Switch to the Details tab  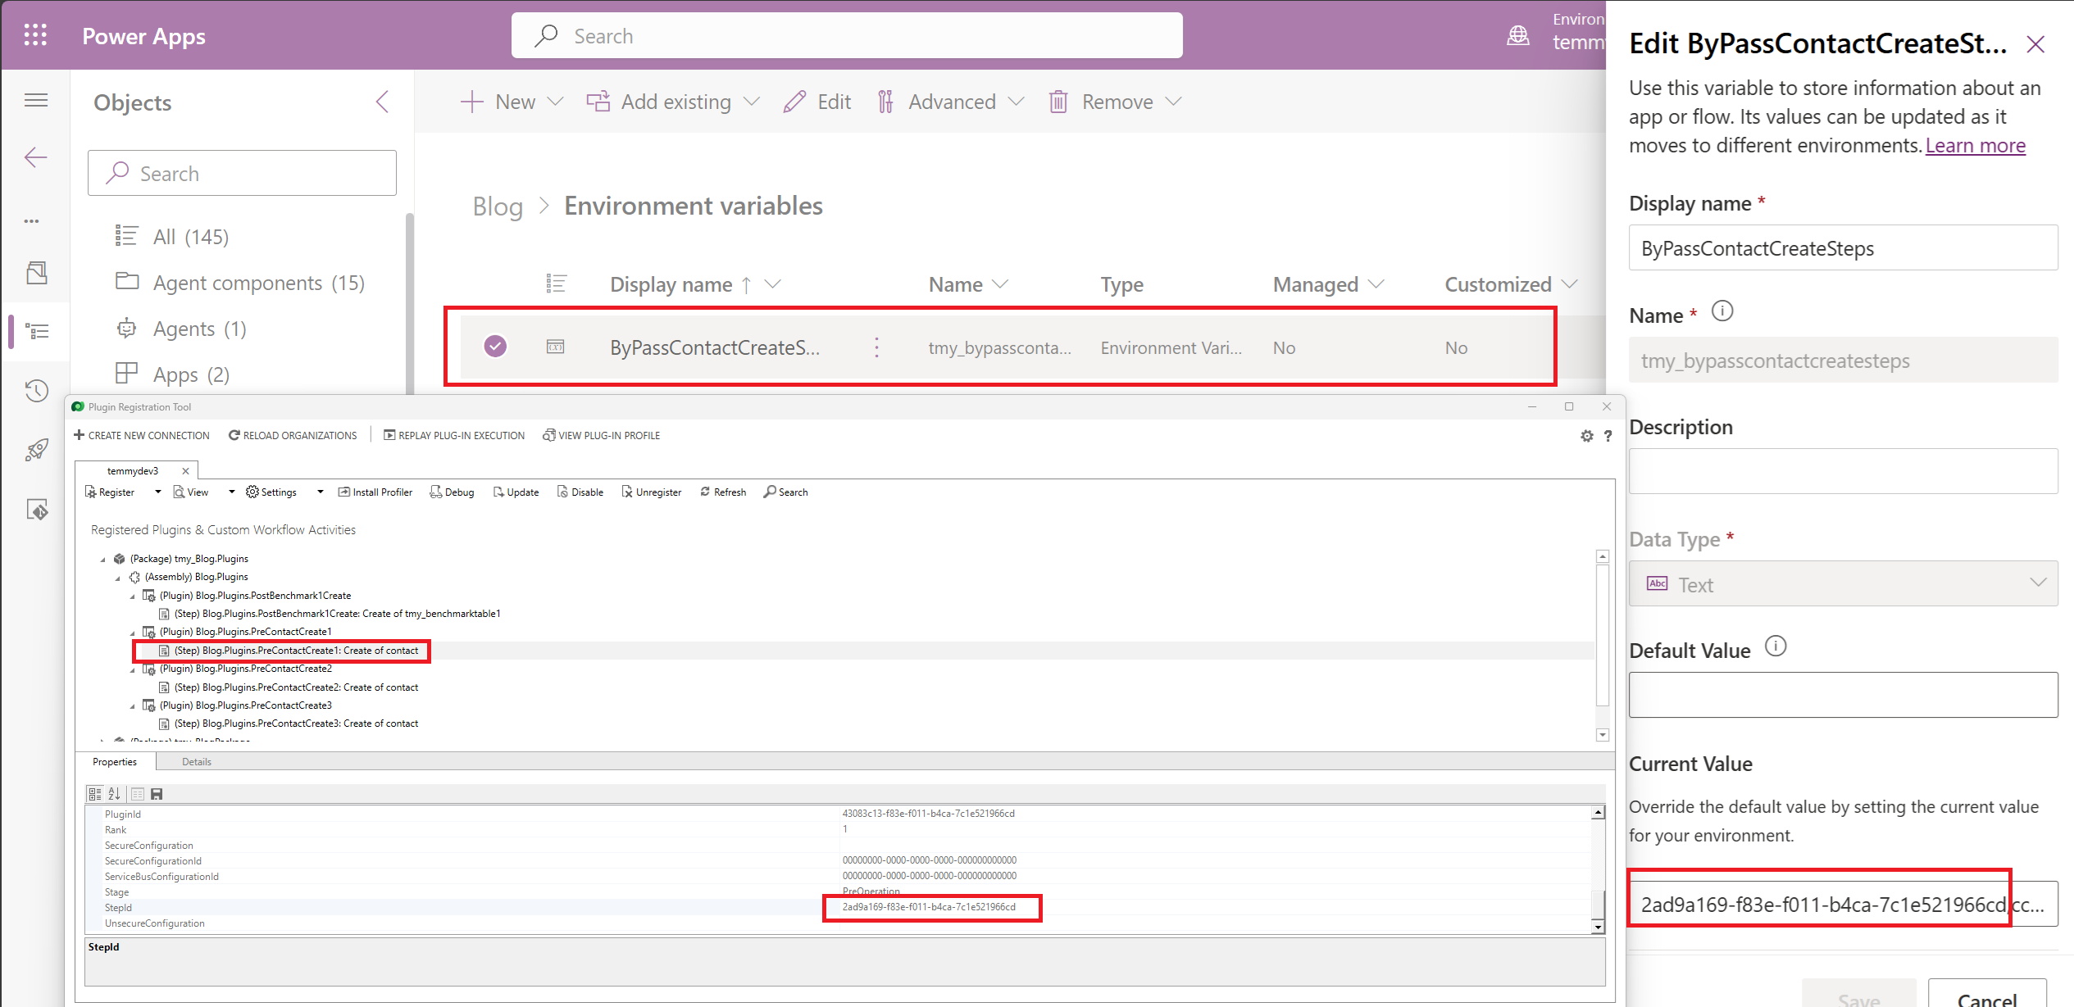[197, 762]
